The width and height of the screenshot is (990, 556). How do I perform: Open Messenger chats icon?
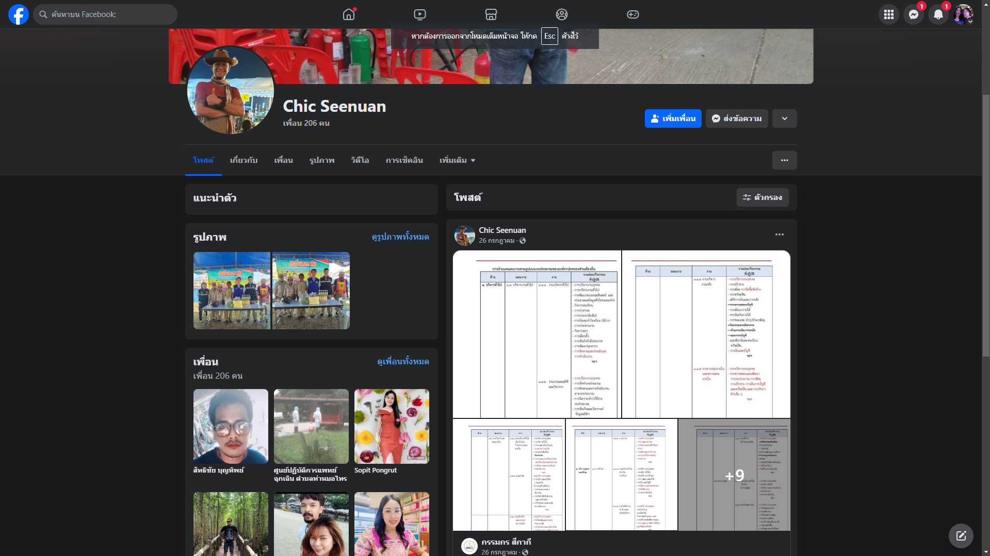(914, 14)
